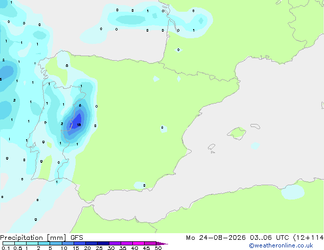This screenshot has width=324, height=250.
Task: Select the 30–35 mm purple legend swatch
Action: [x=114, y=243]
